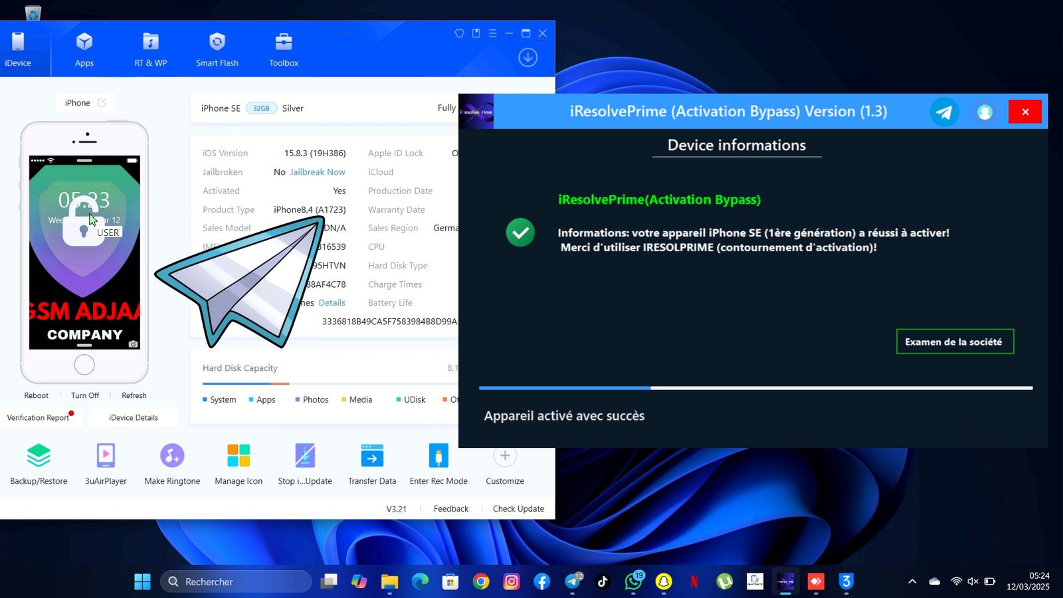Screen dimensions: 1063x598
Task: Open TikTok from the taskbar
Action: (603, 581)
